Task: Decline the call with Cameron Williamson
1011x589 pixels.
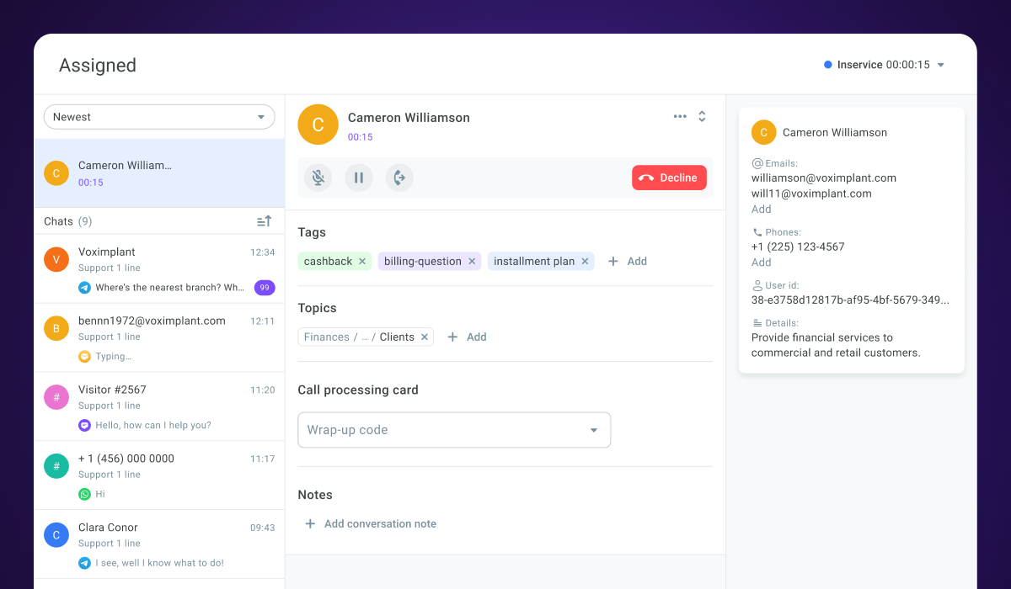Action: point(669,178)
